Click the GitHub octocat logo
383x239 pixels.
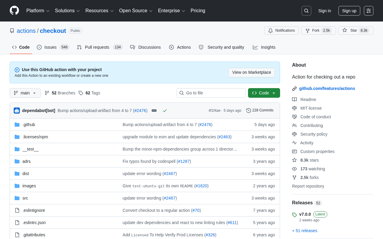tap(14, 10)
